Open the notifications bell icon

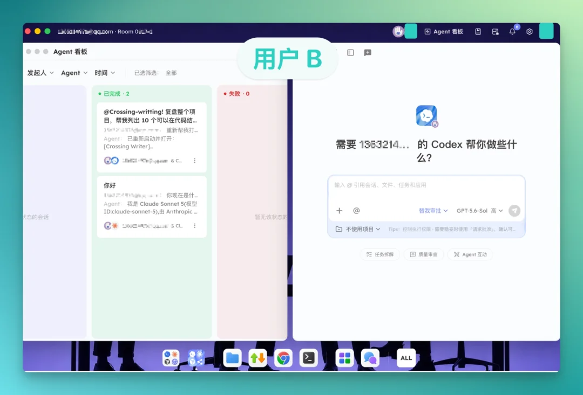[512, 32]
